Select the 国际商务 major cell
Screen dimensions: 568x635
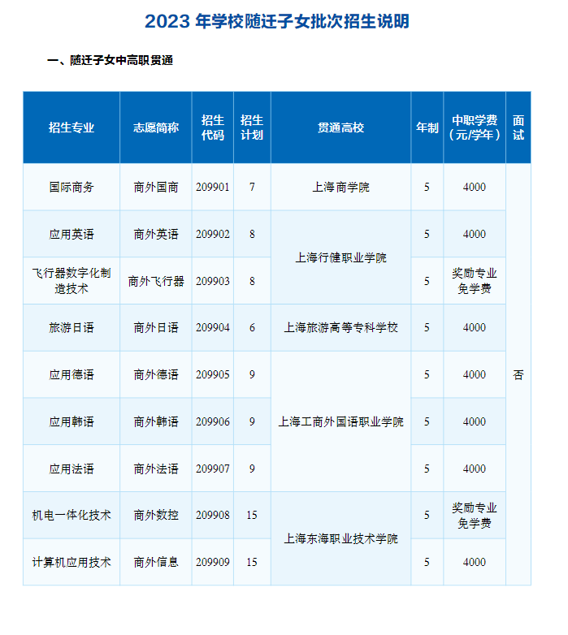pos(72,187)
